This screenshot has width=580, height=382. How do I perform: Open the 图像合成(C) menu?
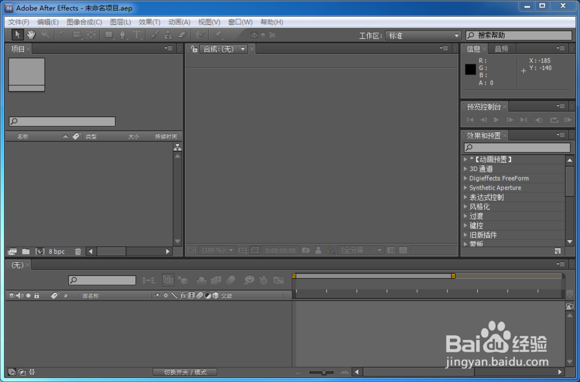click(x=84, y=22)
